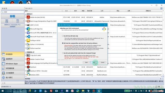Click the FileZilla icon on the taskbar

tap(51, 91)
